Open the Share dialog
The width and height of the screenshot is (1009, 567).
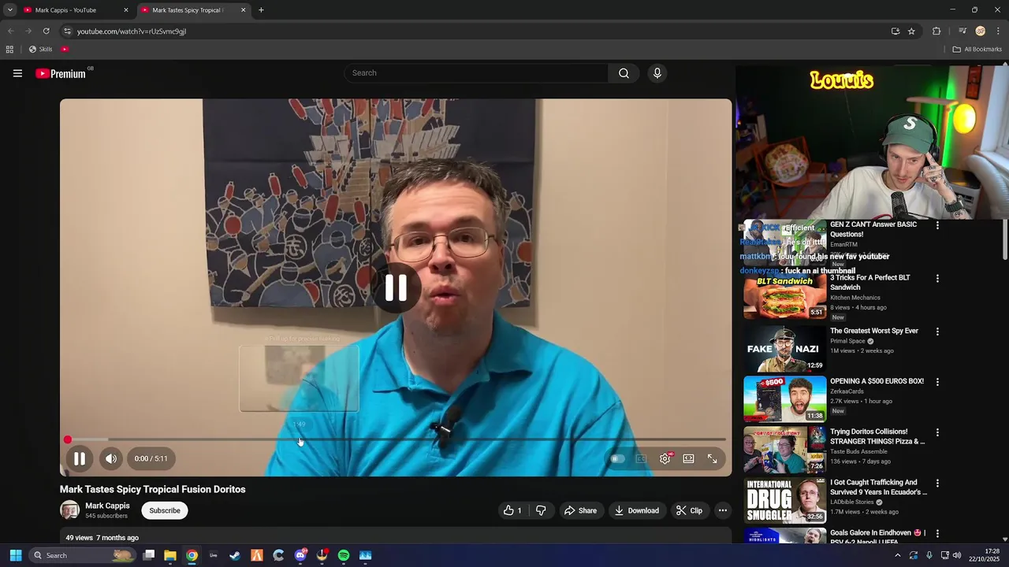[x=580, y=510]
